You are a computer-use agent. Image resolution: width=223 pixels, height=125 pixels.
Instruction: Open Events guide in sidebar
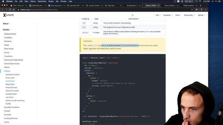[7, 52]
